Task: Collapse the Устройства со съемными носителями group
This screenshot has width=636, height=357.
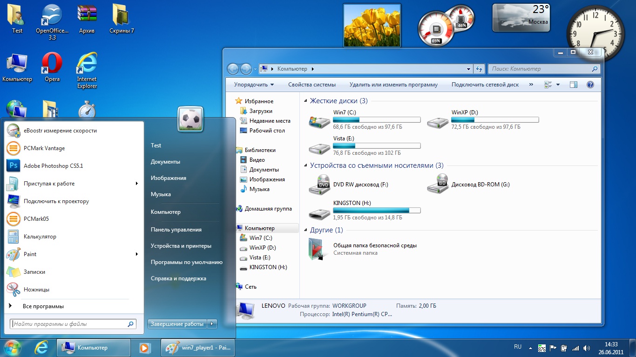Action: tap(305, 165)
